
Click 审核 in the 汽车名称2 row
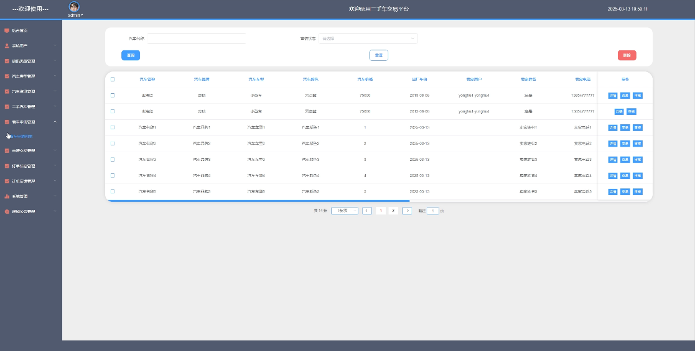[638, 144]
